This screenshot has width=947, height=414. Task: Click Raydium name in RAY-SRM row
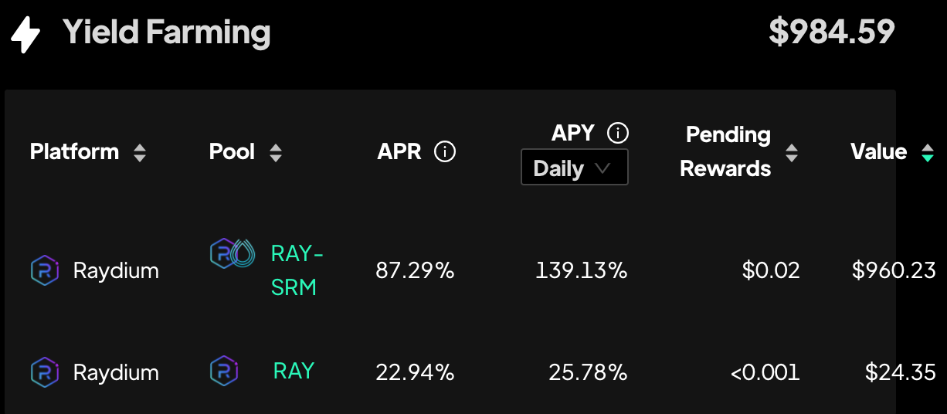pyautogui.click(x=116, y=271)
